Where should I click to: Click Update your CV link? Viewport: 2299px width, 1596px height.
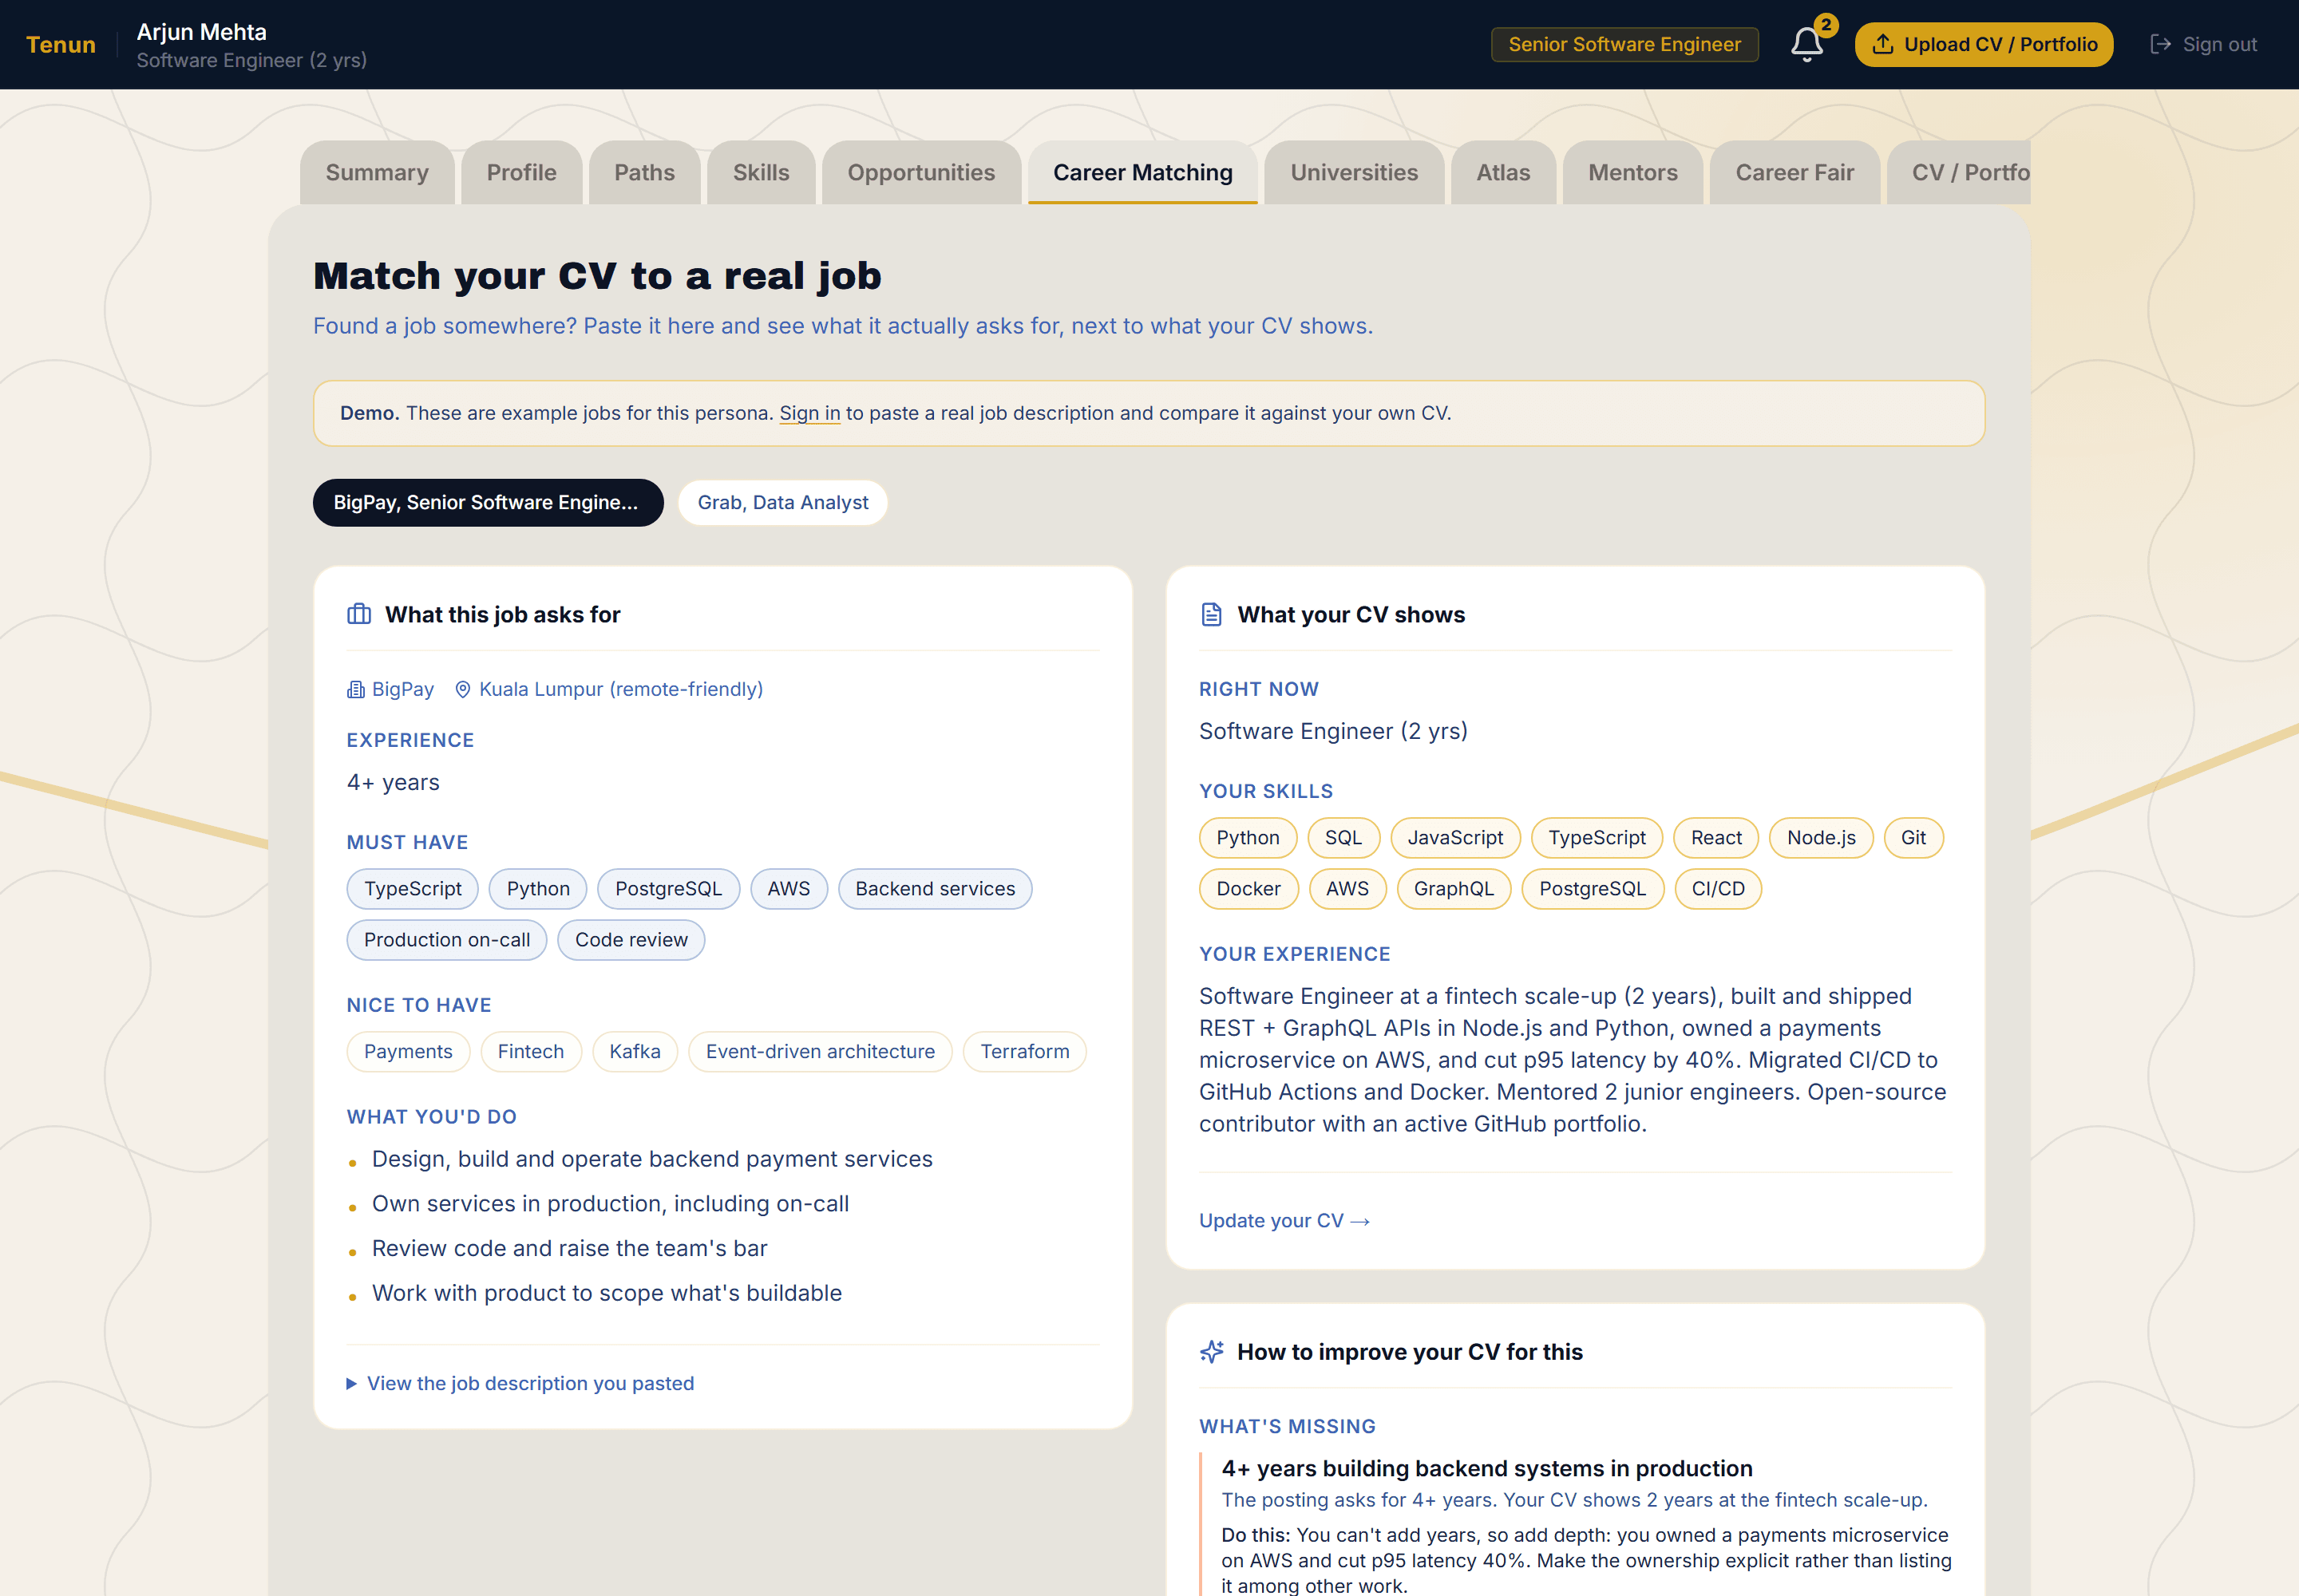(x=1284, y=1220)
